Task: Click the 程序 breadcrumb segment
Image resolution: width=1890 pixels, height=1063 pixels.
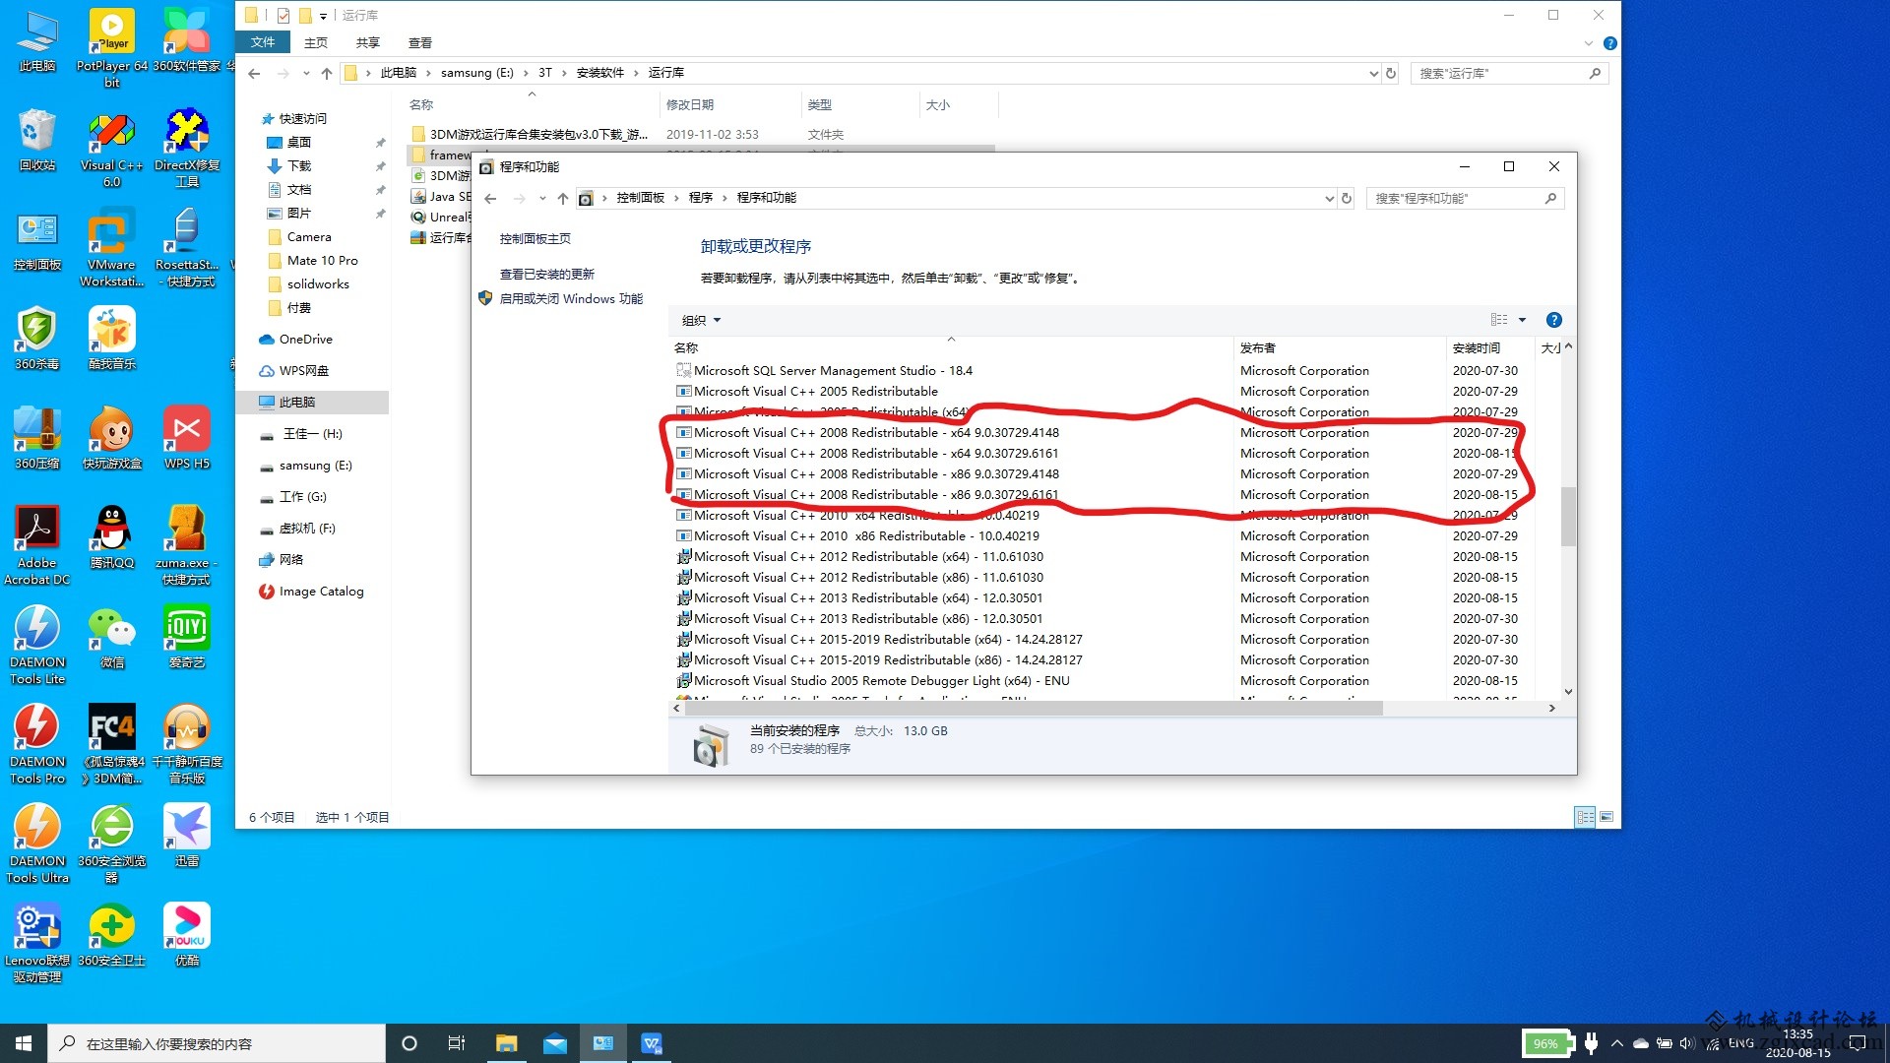Action: [x=701, y=198]
